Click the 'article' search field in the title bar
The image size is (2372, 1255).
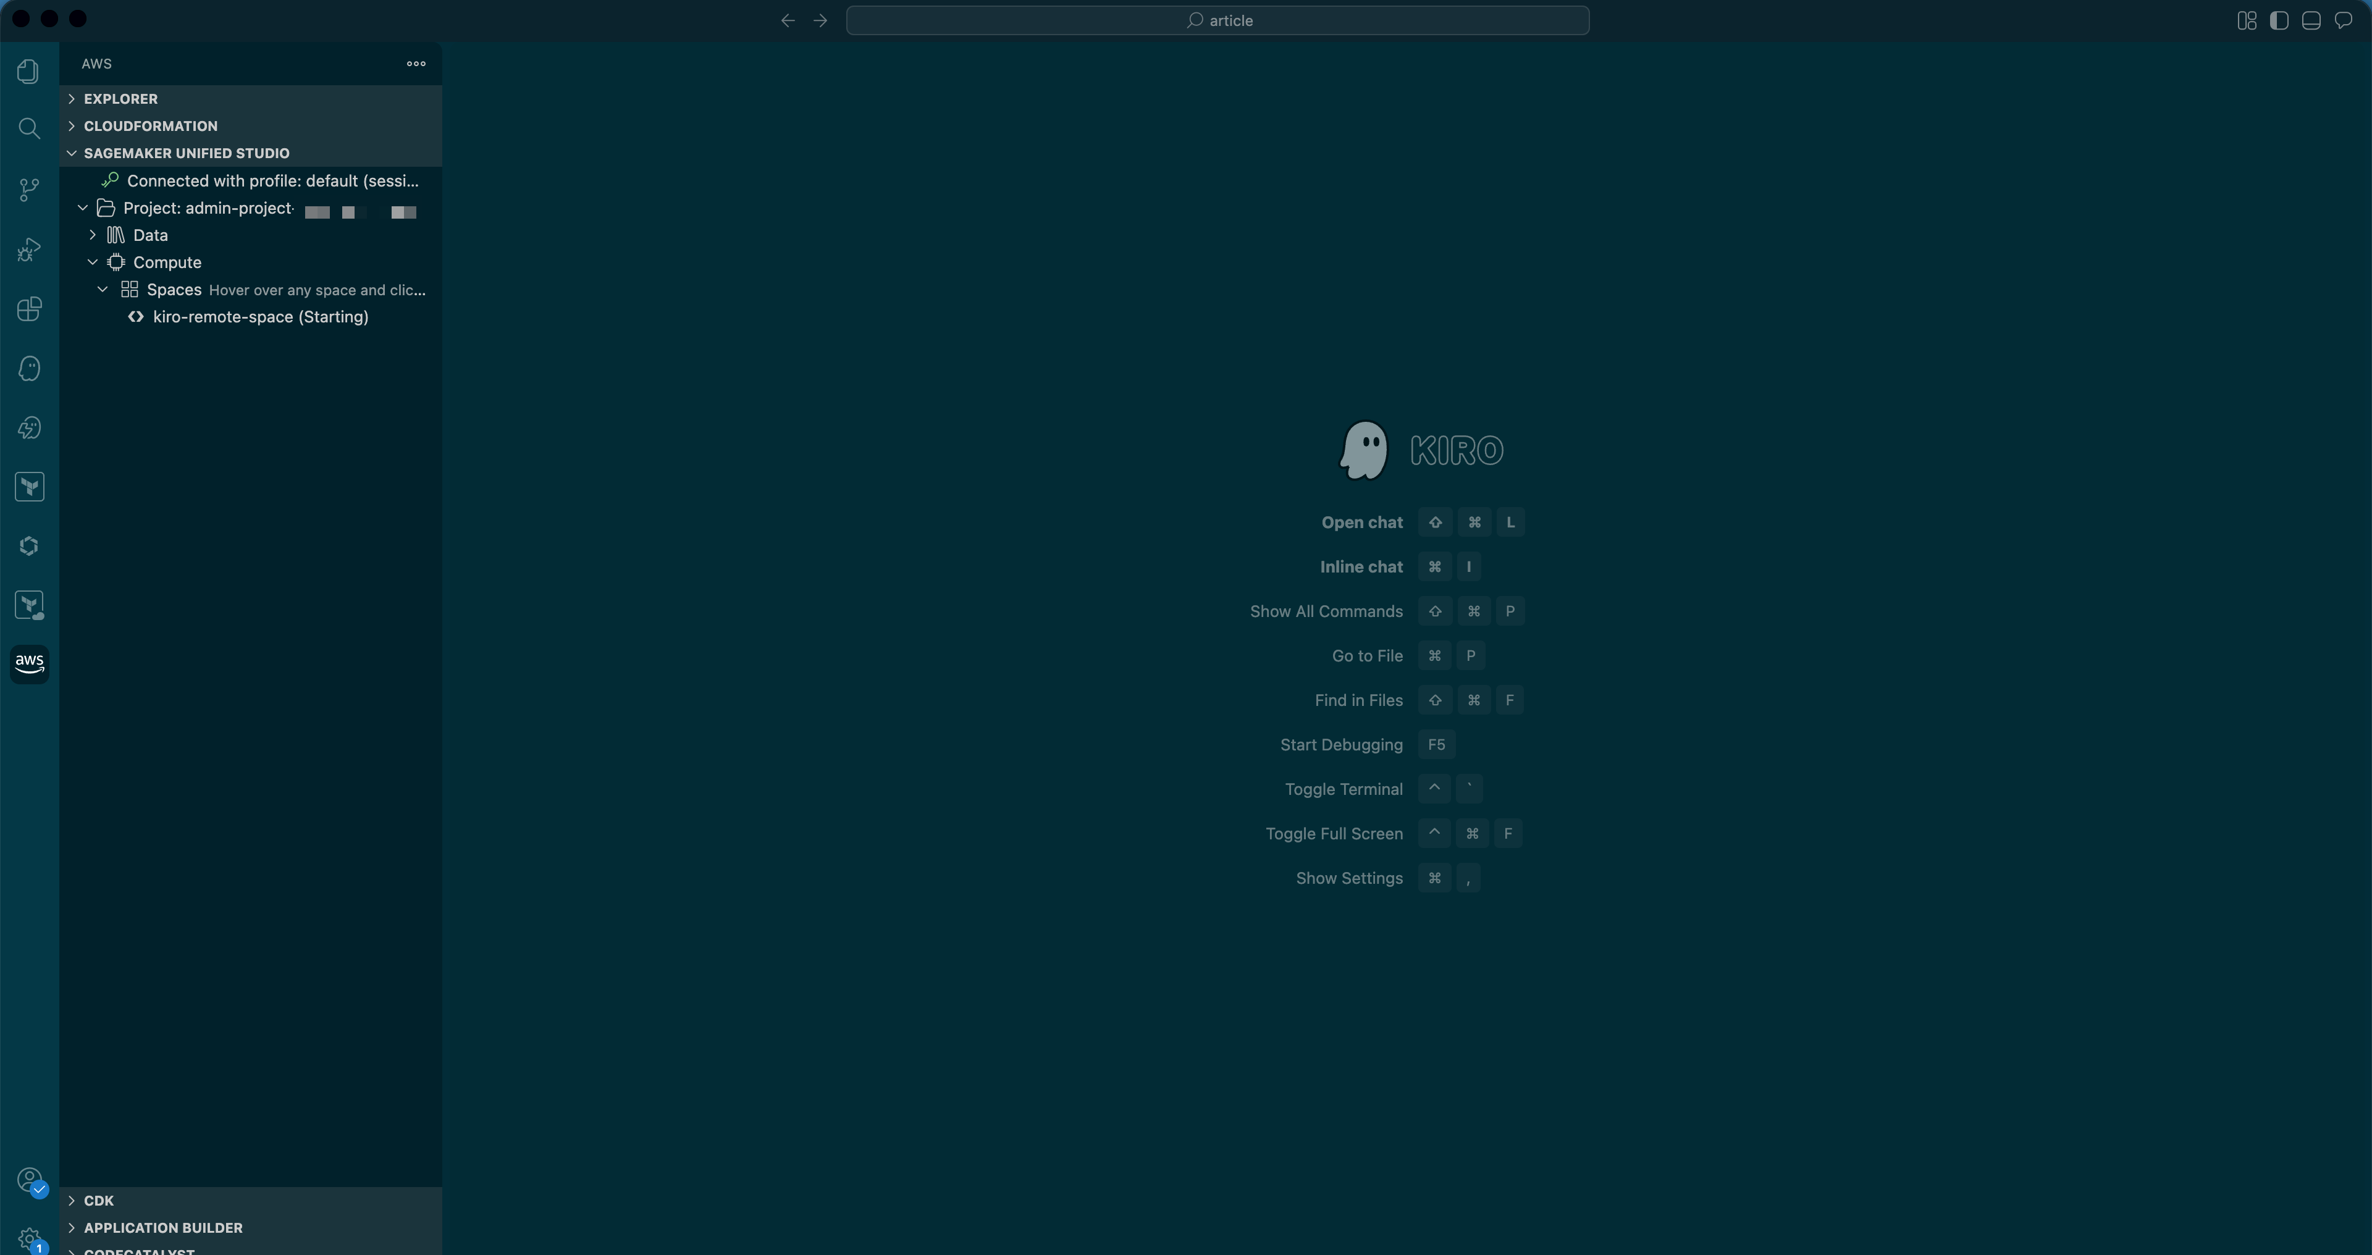(1218, 20)
